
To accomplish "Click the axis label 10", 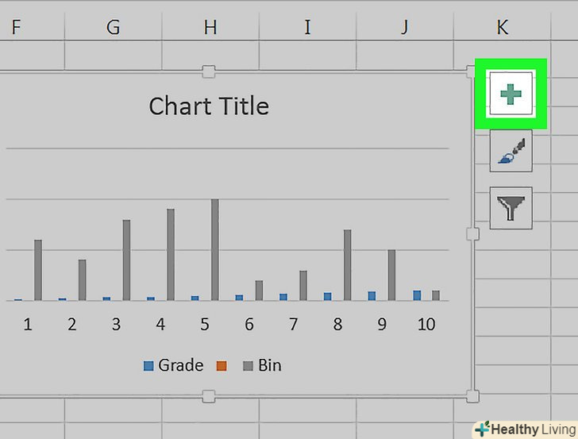I will tap(426, 325).
